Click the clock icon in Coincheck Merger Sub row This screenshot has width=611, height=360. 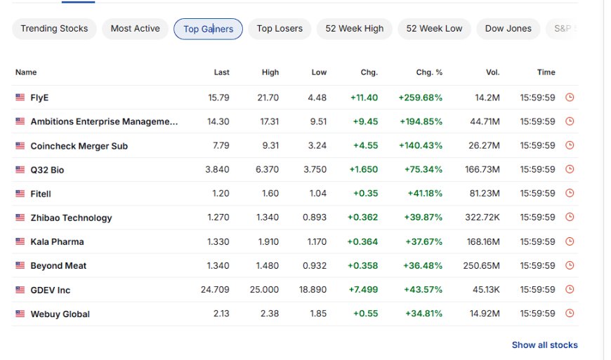point(570,145)
